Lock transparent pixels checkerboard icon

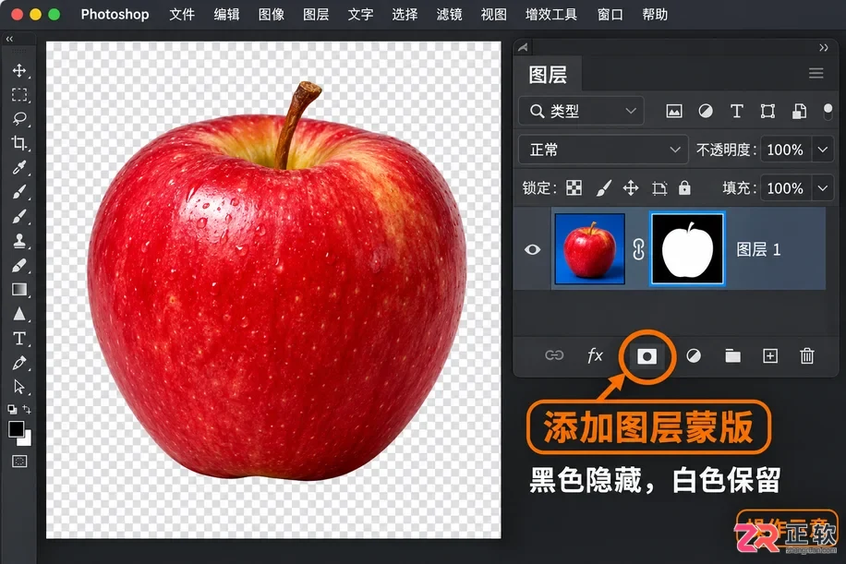(574, 187)
